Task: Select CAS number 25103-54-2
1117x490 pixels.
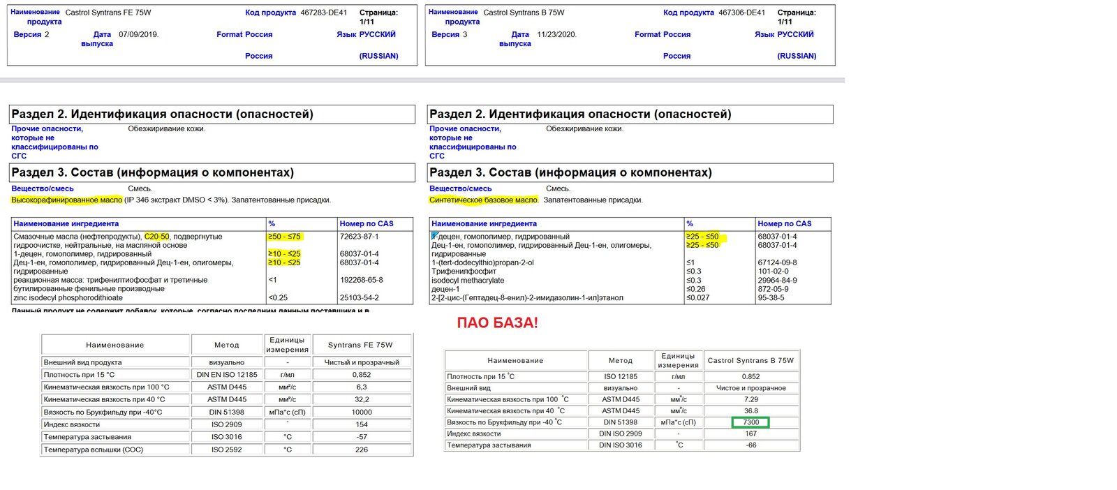Action: pos(360,297)
